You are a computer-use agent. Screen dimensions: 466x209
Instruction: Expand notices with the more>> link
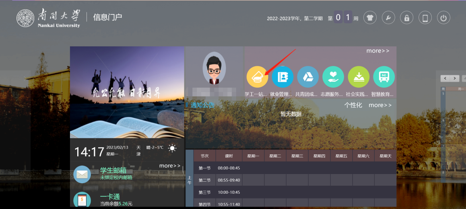[x=380, y=105]
